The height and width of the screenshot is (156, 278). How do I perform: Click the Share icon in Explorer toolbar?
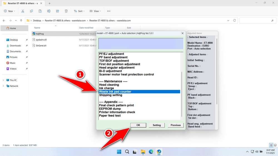tap(58, 11)
